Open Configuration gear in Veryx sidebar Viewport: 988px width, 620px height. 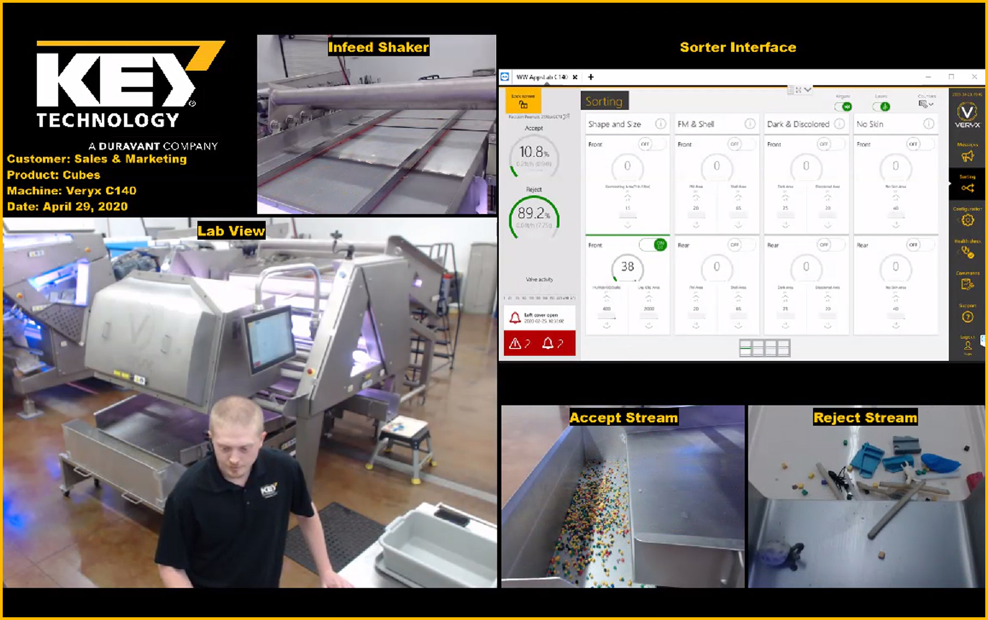[x=967, y=220]
